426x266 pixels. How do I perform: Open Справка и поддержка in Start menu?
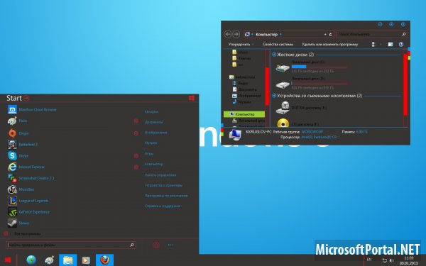162,206
